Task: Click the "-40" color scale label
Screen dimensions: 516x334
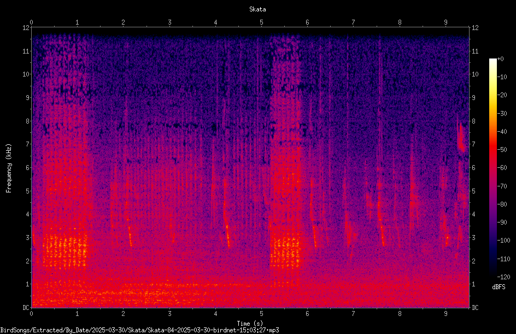Action: pyautogui.click(x=502, y=132)
